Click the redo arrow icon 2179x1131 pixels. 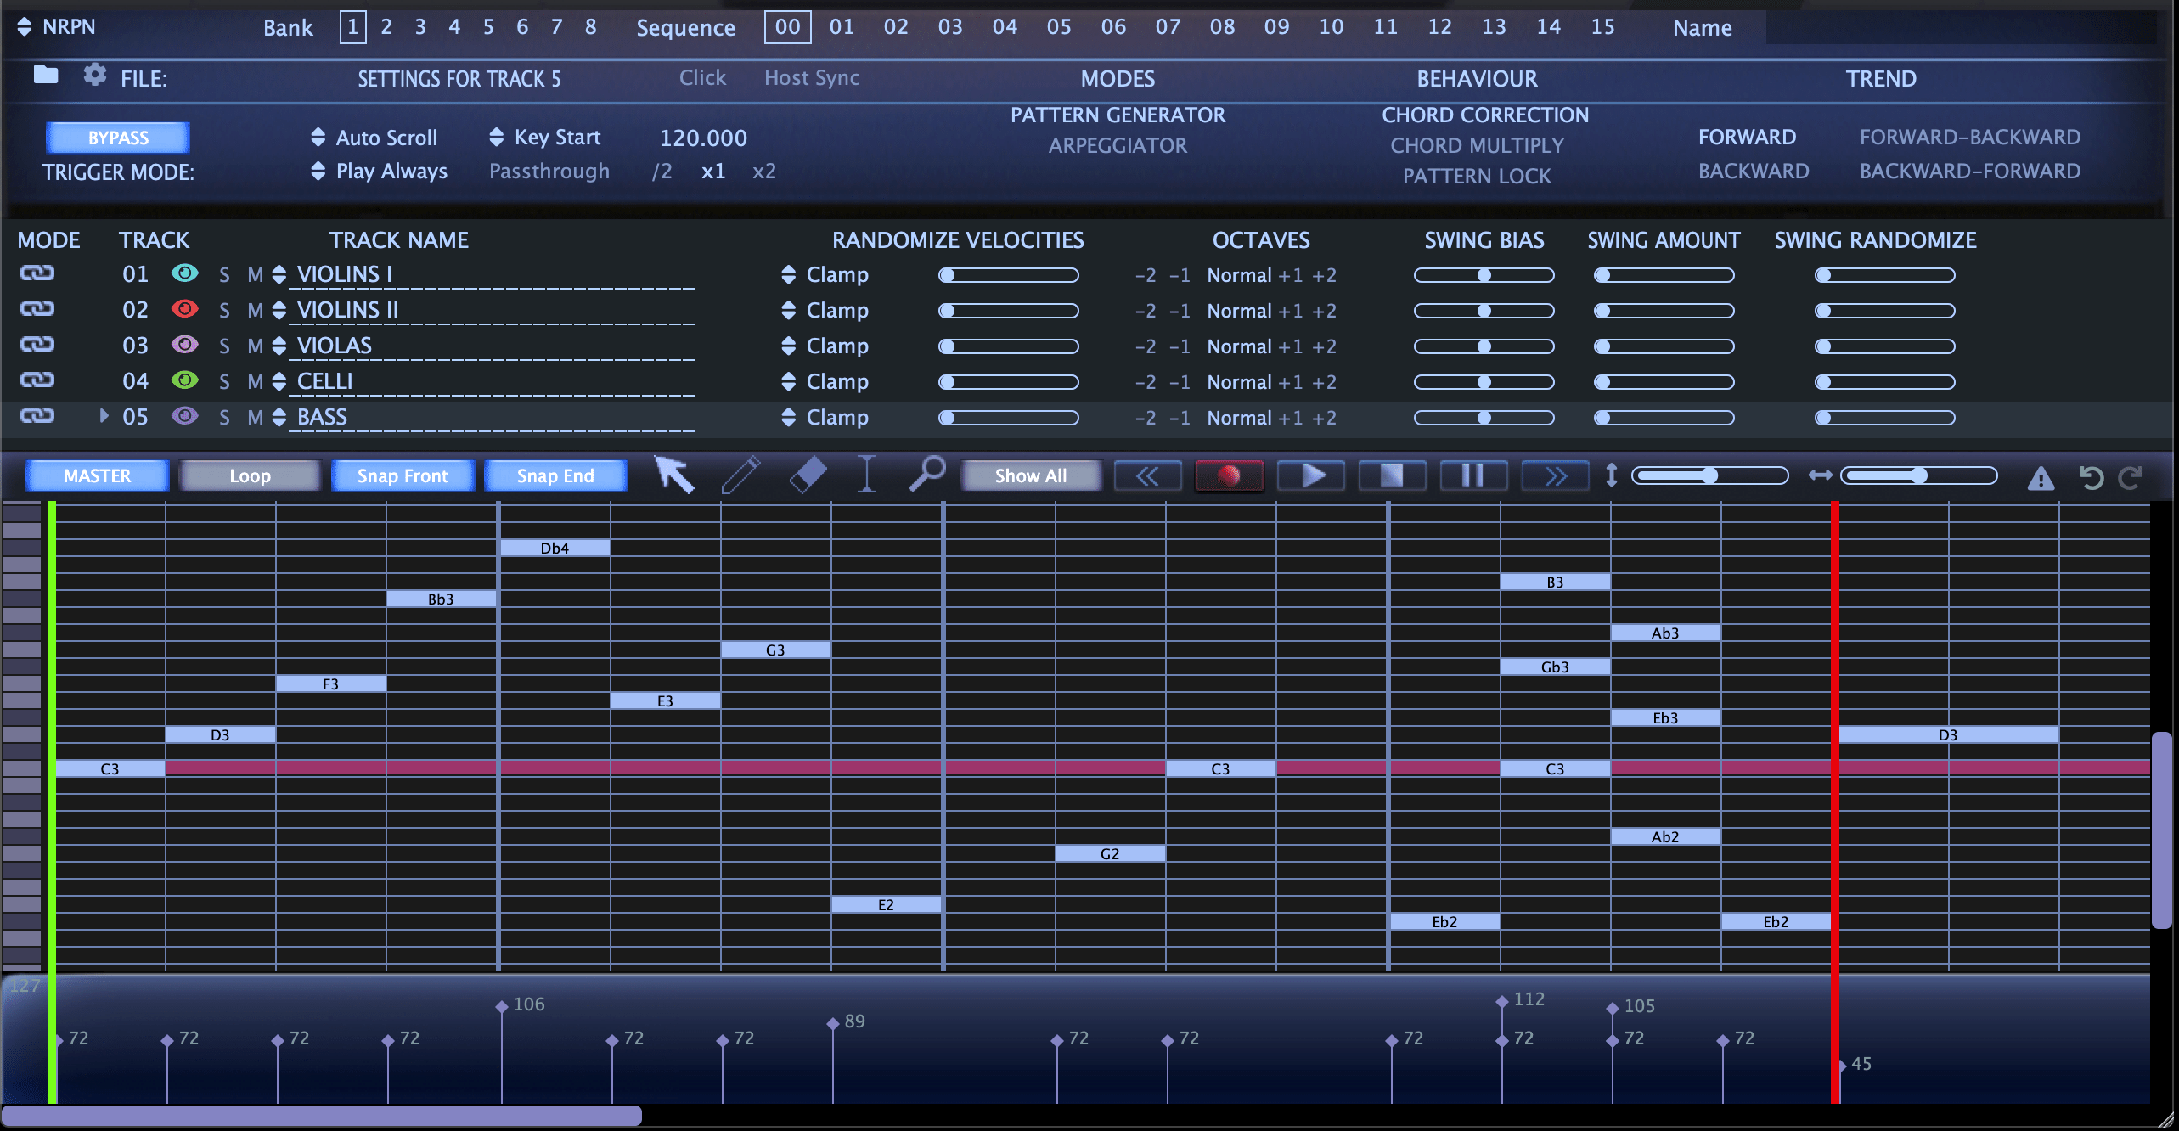[x=2130, y=477]
